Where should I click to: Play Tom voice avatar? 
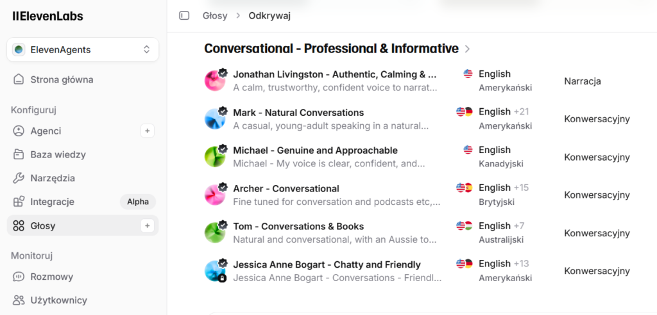[214, 233]
